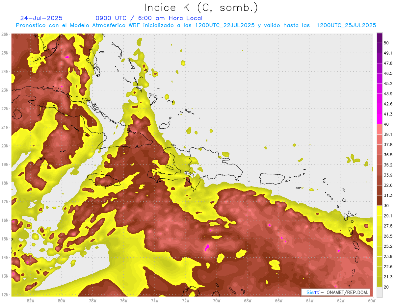This screenshot has width=395, height=305.
Task: Click the 39.1 colorbar value
Action: pos(388,134)
